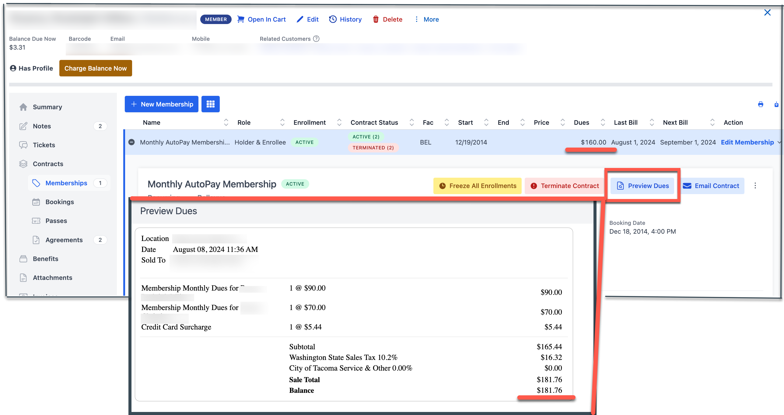Click the Passes ticket icon
The height and width of the screenshot is (415, 784).
tap(36, 221)
